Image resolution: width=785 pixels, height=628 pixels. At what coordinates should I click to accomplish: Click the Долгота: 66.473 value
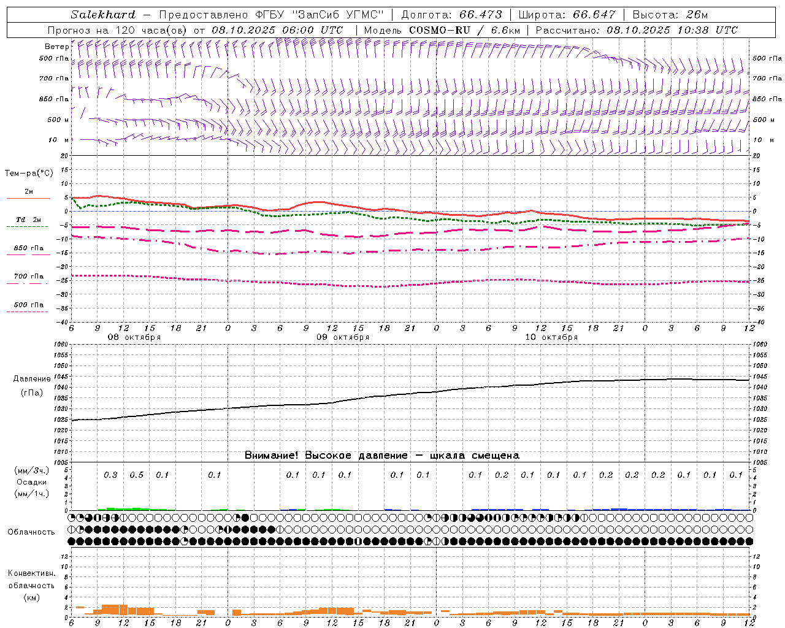coord(451,15)
